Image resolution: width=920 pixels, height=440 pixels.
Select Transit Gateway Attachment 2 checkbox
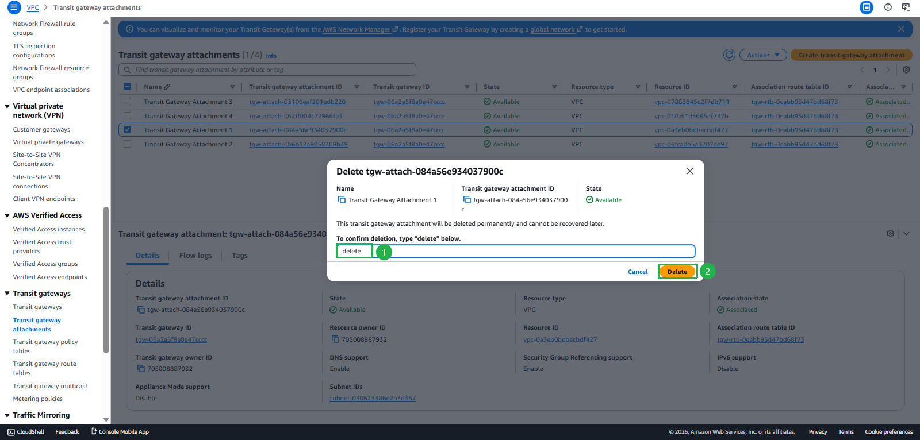[x=127, y=144]
